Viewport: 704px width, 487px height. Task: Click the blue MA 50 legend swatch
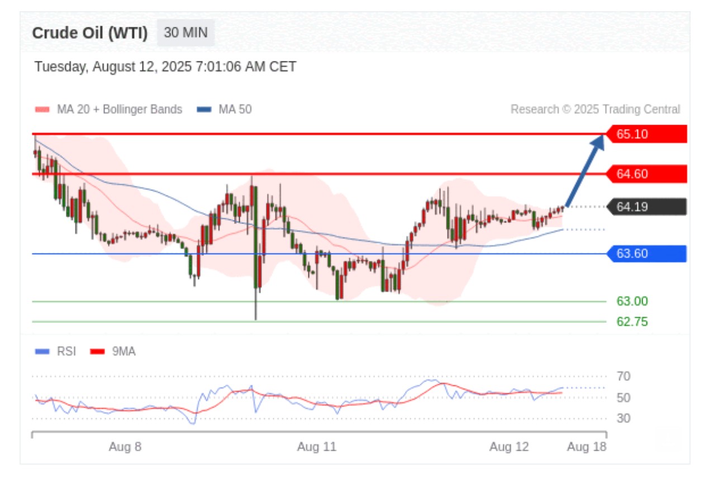(x=204, y=109)
